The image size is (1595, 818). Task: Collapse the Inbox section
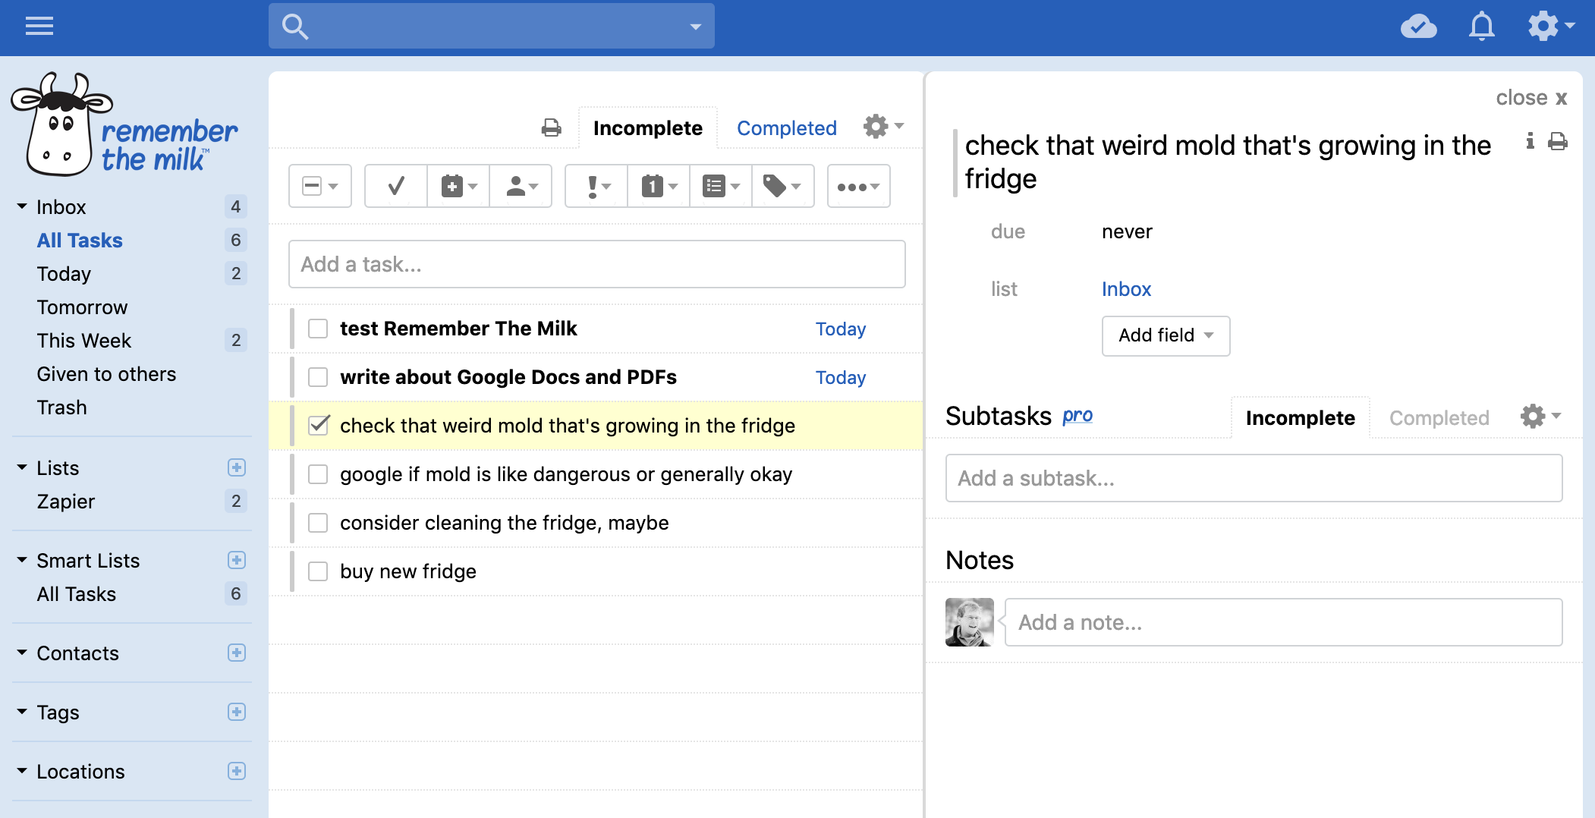click(22, 206)
